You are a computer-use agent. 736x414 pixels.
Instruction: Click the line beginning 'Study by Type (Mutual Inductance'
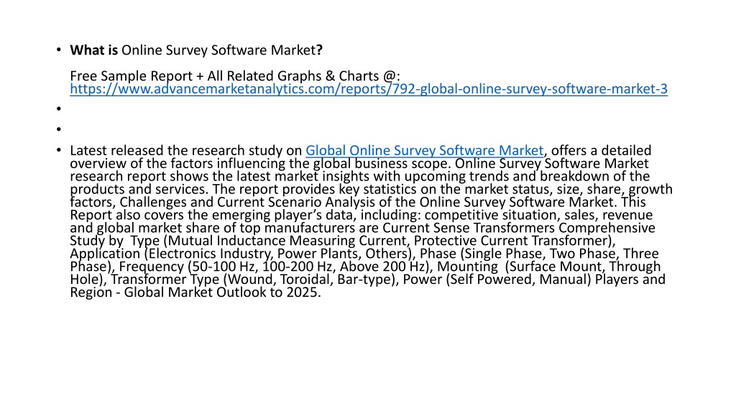(343, 241)
